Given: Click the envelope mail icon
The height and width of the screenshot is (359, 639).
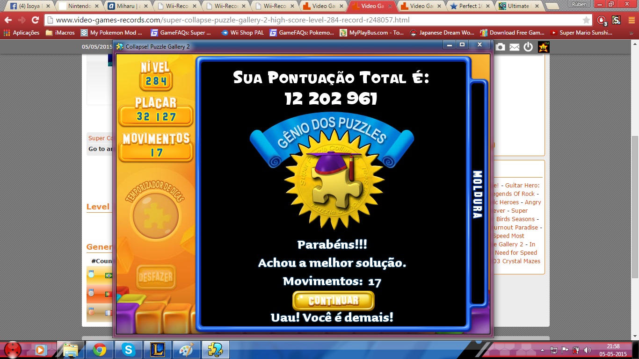Looking at the screenshot, I should click(514, 47).
